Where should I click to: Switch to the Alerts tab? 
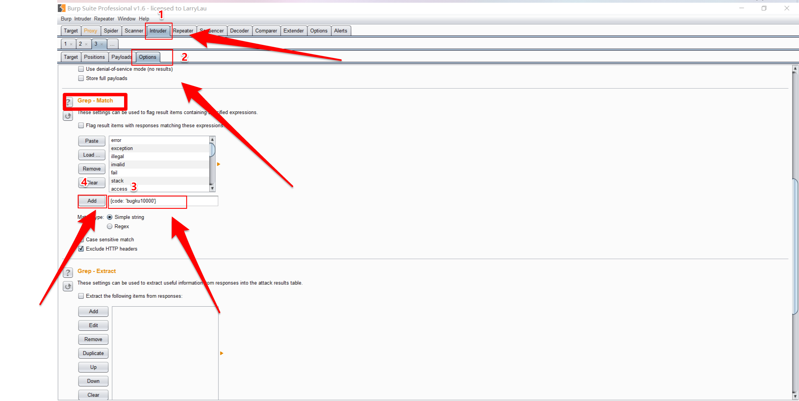341,31
